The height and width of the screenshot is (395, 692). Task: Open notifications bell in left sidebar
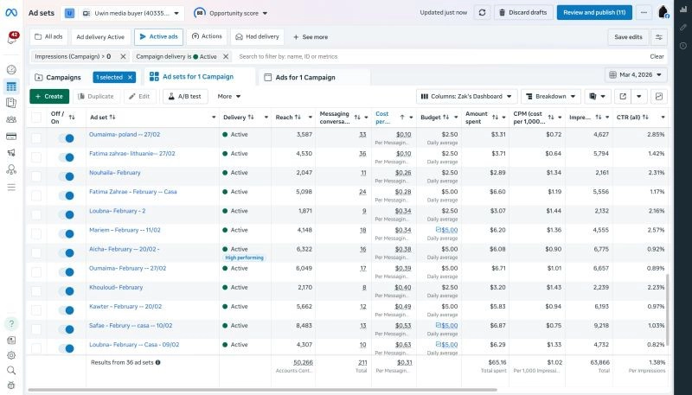click(x=11, y=39)
